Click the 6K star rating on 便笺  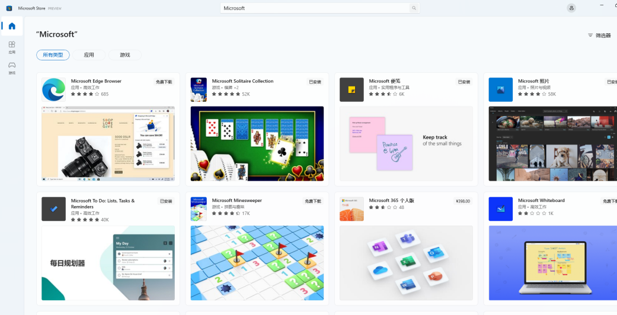386,94
